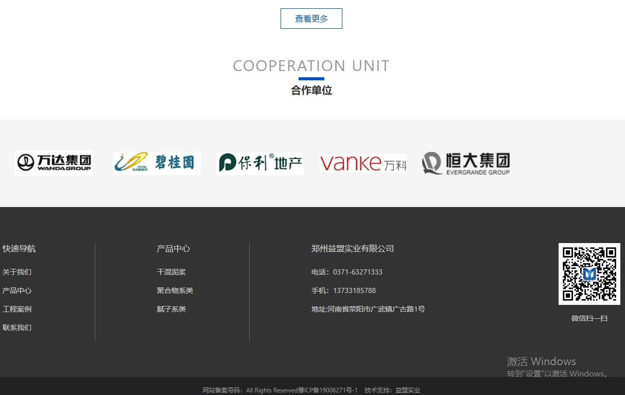
Task: Open 产品中心 link under 快速导航
Action: click(x=17, y=290)
